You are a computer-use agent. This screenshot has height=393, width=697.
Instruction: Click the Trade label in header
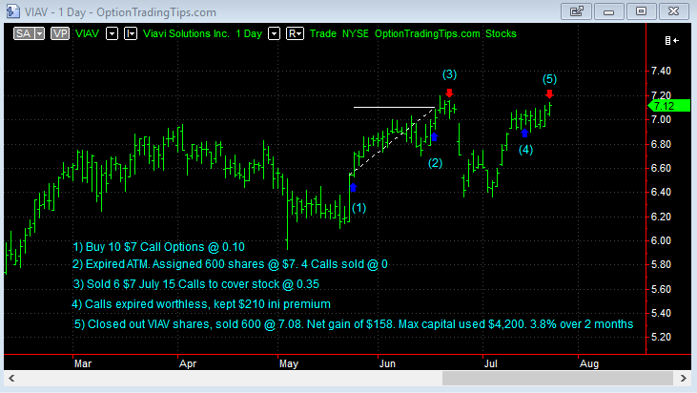pyautogui.click(x=323, y=33)
